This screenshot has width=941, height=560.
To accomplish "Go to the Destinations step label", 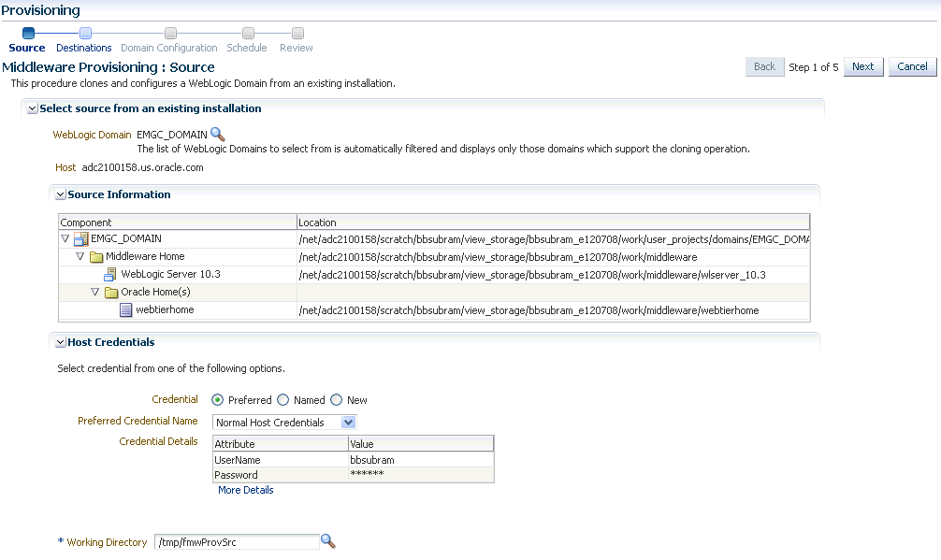I will pos(84,48).
